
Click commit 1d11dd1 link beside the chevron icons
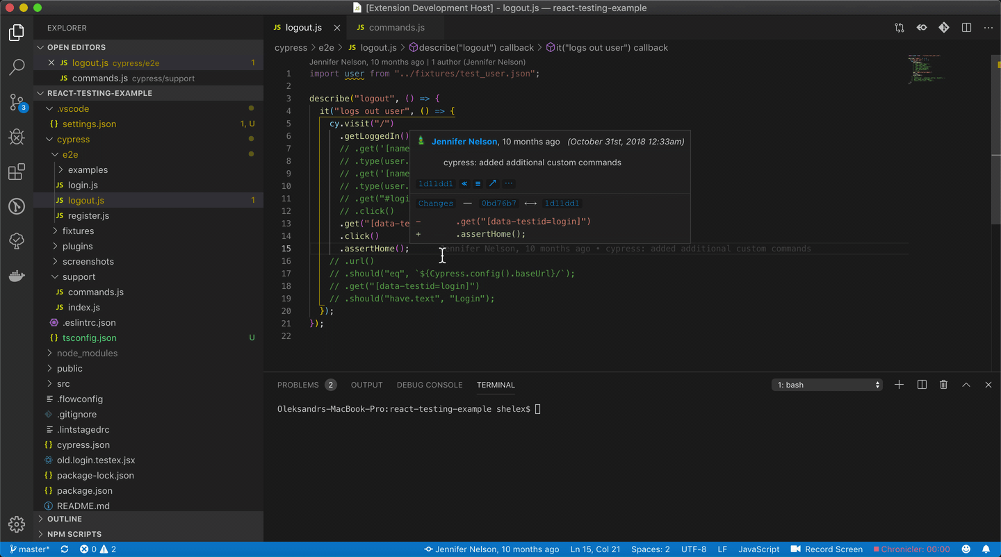click(x=436, y=184)
